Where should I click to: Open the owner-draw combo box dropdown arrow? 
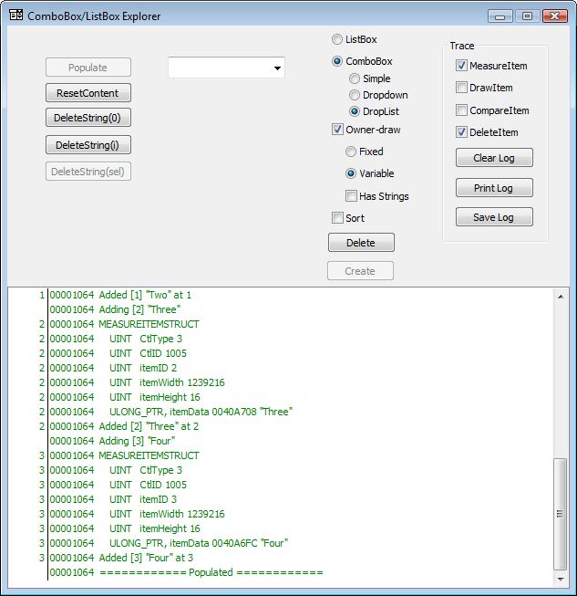click(277, 68)
